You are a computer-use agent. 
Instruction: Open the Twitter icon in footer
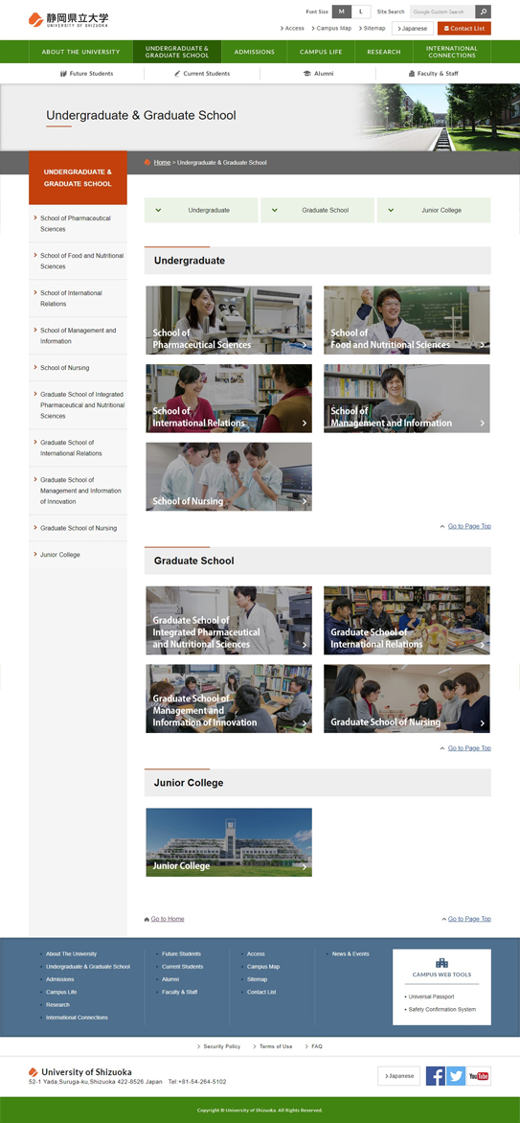point(456,1076)
